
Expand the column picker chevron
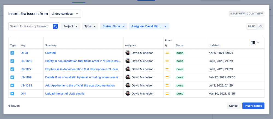(x=258, y=43)
